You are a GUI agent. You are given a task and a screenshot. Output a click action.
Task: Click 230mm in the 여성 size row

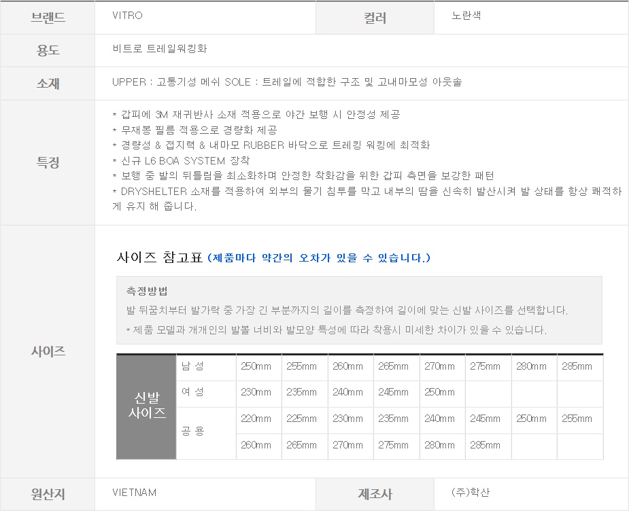[x=256, y=392]
